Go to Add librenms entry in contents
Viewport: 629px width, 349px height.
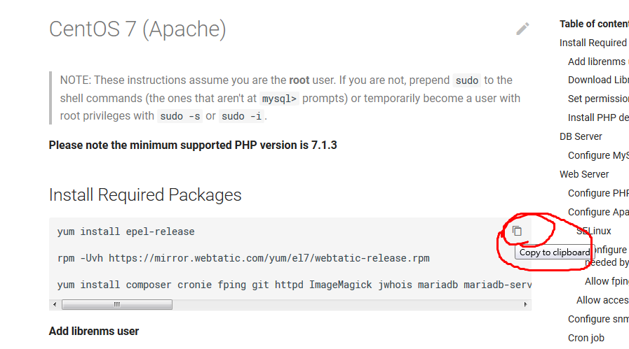(x=597, y=62)
